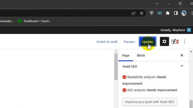Click the green checkmark bookmark favicon

pyautogui.click(x=20, y=21)
